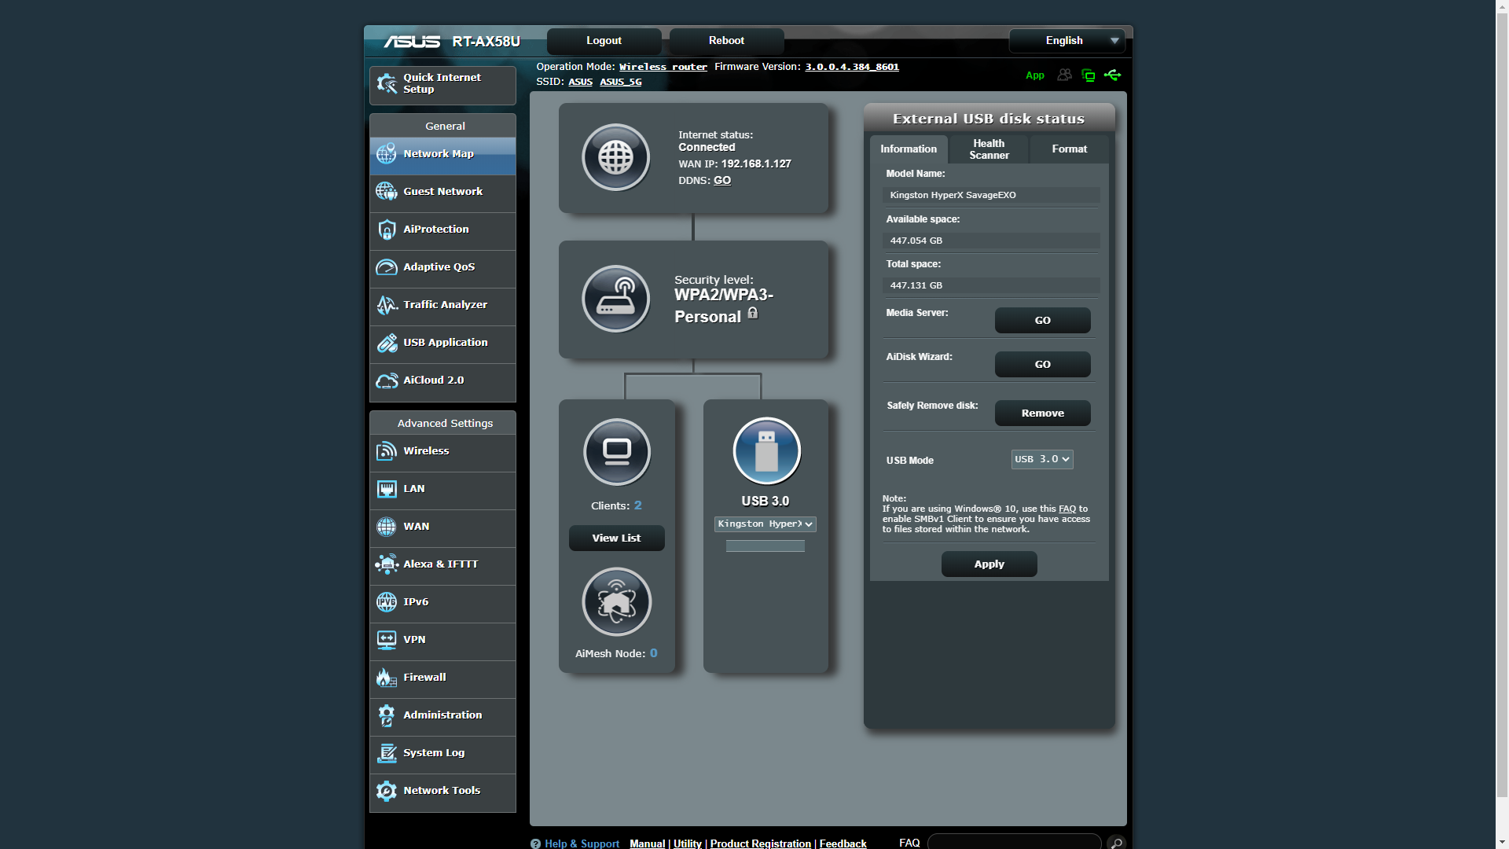Image resolution: width=1509 pixels, height=849 pixels.
Task: Open the USB Mode dropdown
Action: [x=1041, y=460]
